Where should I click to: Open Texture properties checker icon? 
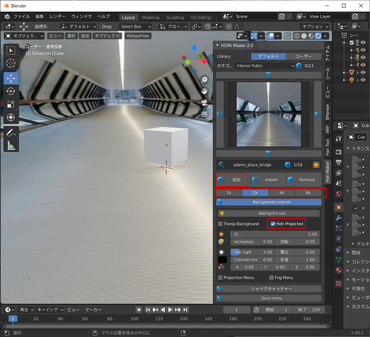[x=339, y=284]
